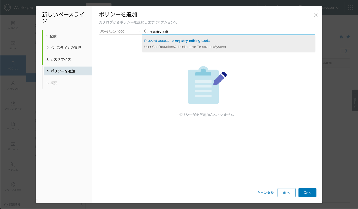Open モニタ in the sidebar
Viewport: 358px width, 209px height.
click(x=13, y=45)
